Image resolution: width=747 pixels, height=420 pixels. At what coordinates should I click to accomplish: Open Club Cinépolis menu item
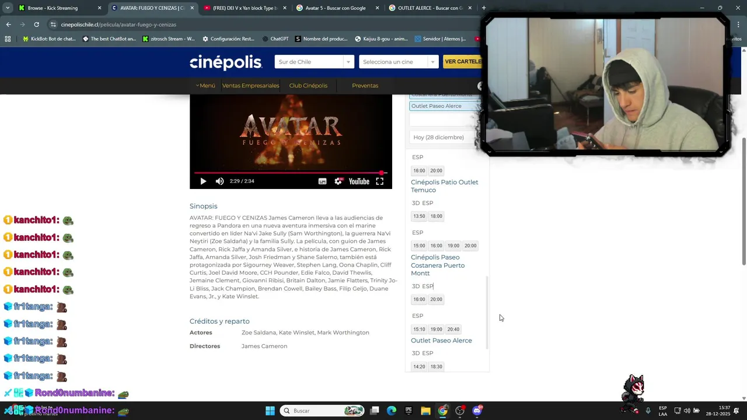point(308,86)
